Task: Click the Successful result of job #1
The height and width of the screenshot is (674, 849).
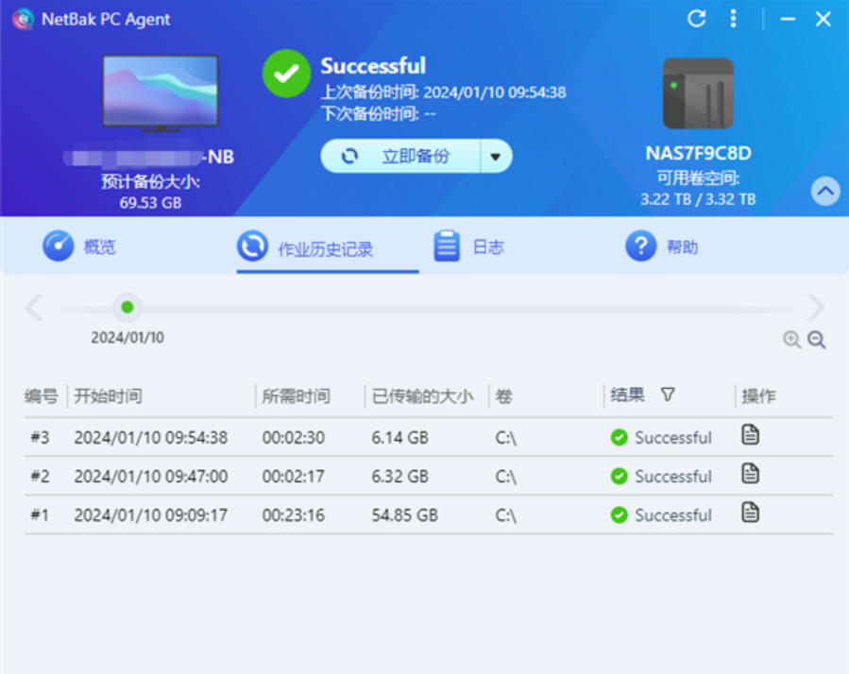Action: coord(661,515)
